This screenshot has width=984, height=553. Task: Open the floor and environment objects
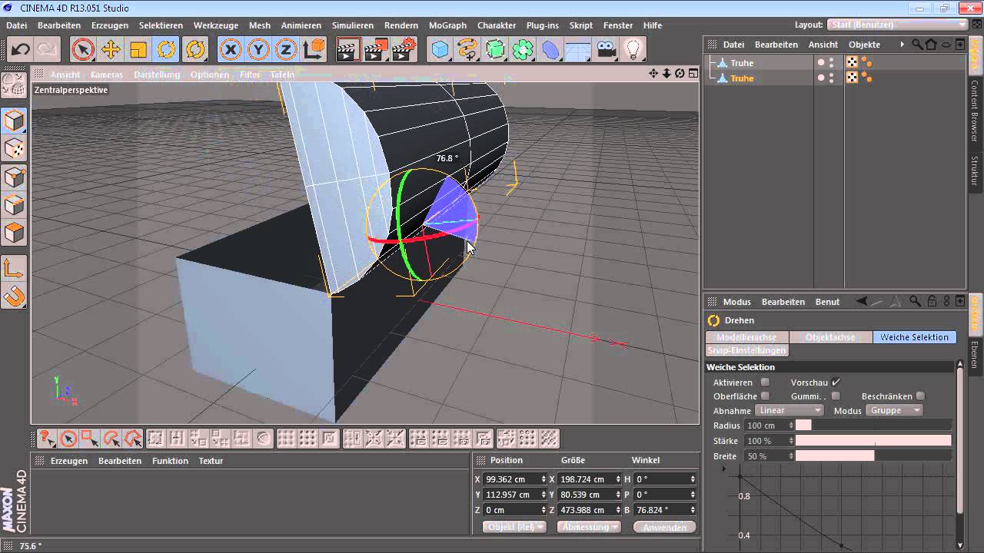pos(578,51)
